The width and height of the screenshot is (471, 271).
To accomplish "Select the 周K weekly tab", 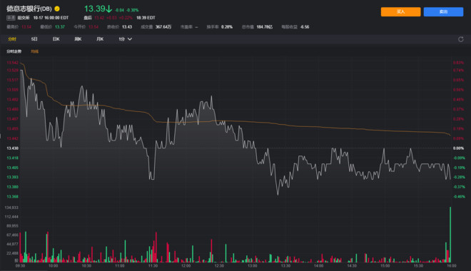I will (78, 39).
